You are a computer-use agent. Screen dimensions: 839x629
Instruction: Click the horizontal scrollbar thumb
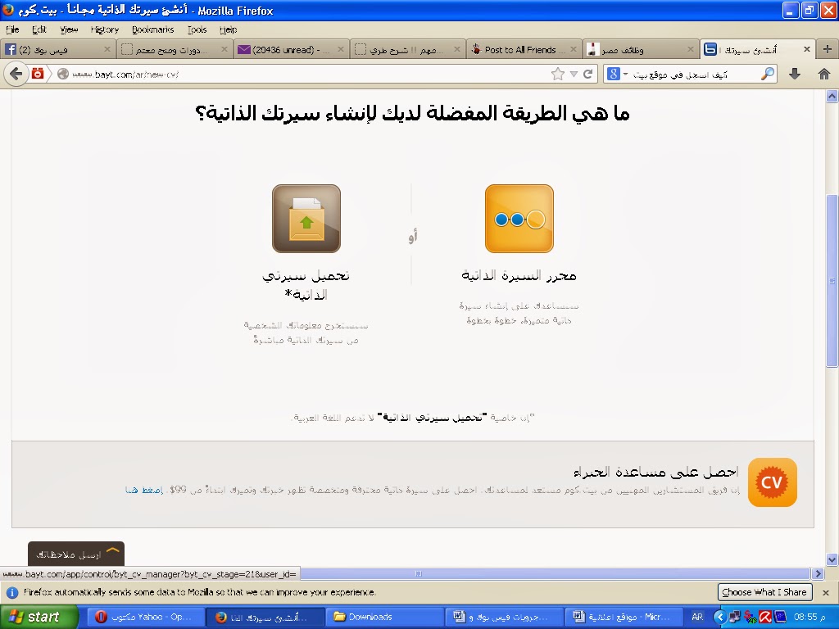(x=554, y=574)
